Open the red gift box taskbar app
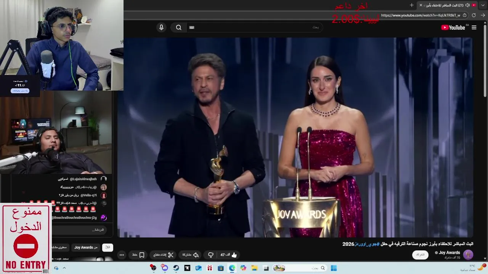 [x=209, y=268]
